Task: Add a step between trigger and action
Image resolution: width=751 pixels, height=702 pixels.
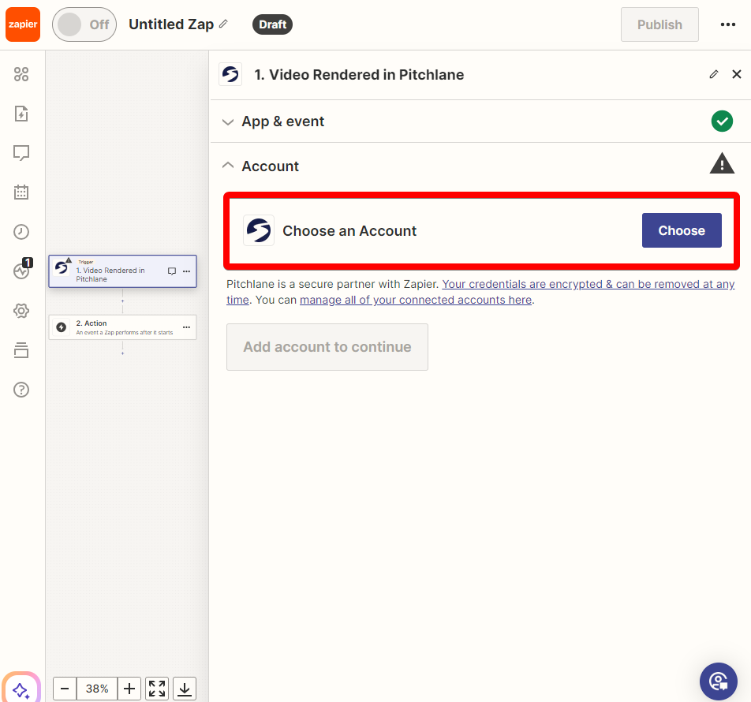Action: coord(122,301)
